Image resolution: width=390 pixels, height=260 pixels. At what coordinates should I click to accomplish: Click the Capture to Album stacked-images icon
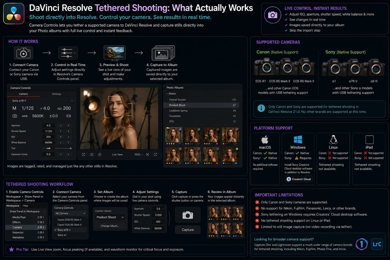click(x=163, y=53)
